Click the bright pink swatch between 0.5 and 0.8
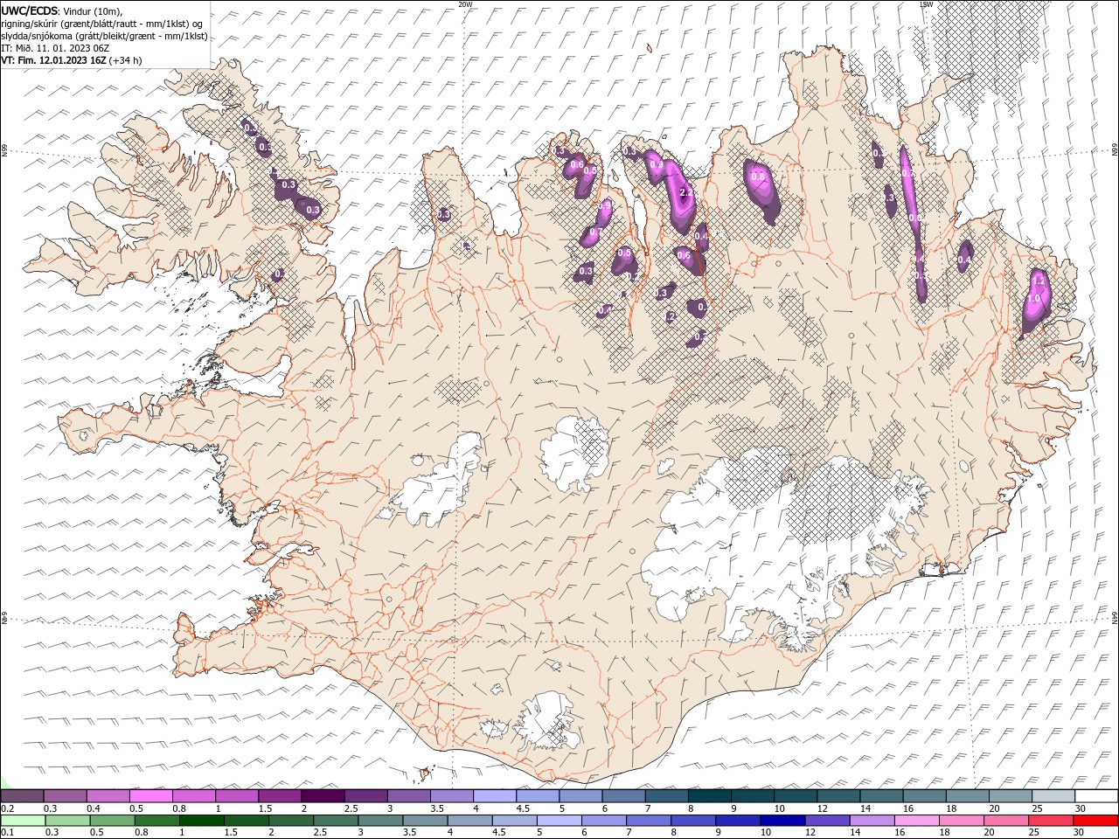The width and height of the screenshot is (1119, 839). (x=150, y=795)
